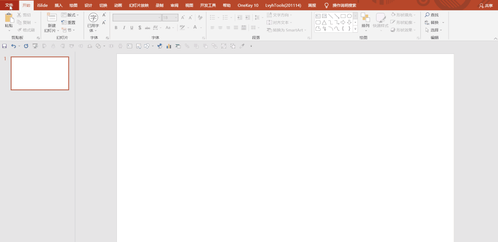The height and width of the screenshot is (242, 498).
Task: Switch to the Design (设计) tab
Action: point(88,6)
